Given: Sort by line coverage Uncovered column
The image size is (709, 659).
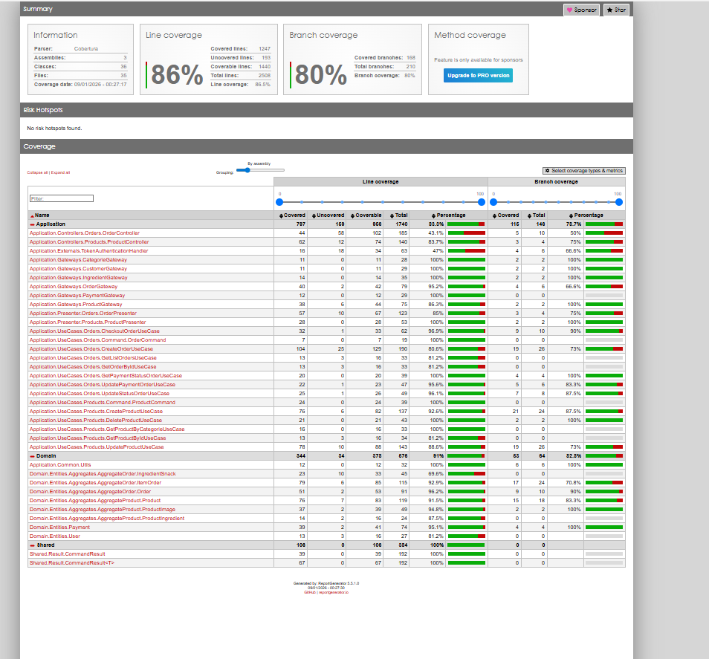Looking at the screenshot, I should click(x=328, y=215).
